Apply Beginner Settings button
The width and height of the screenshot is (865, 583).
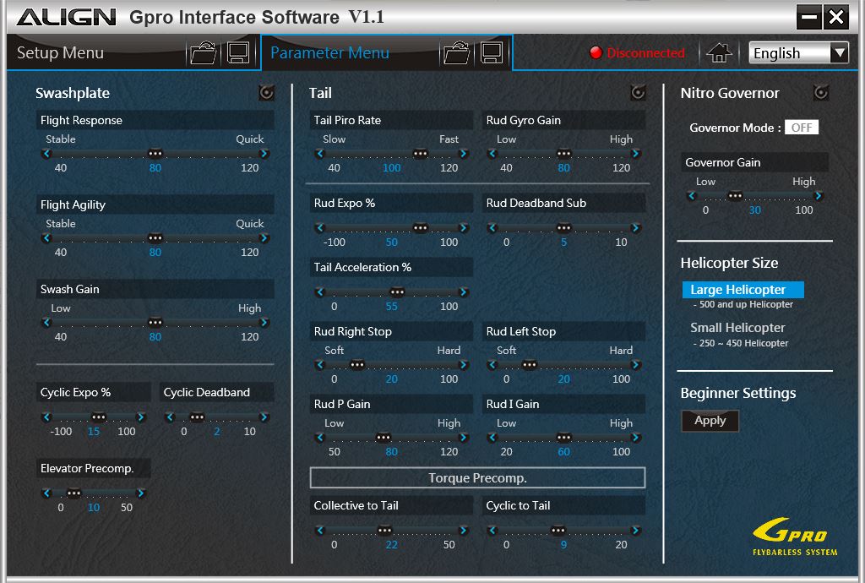tap(710, 420)
